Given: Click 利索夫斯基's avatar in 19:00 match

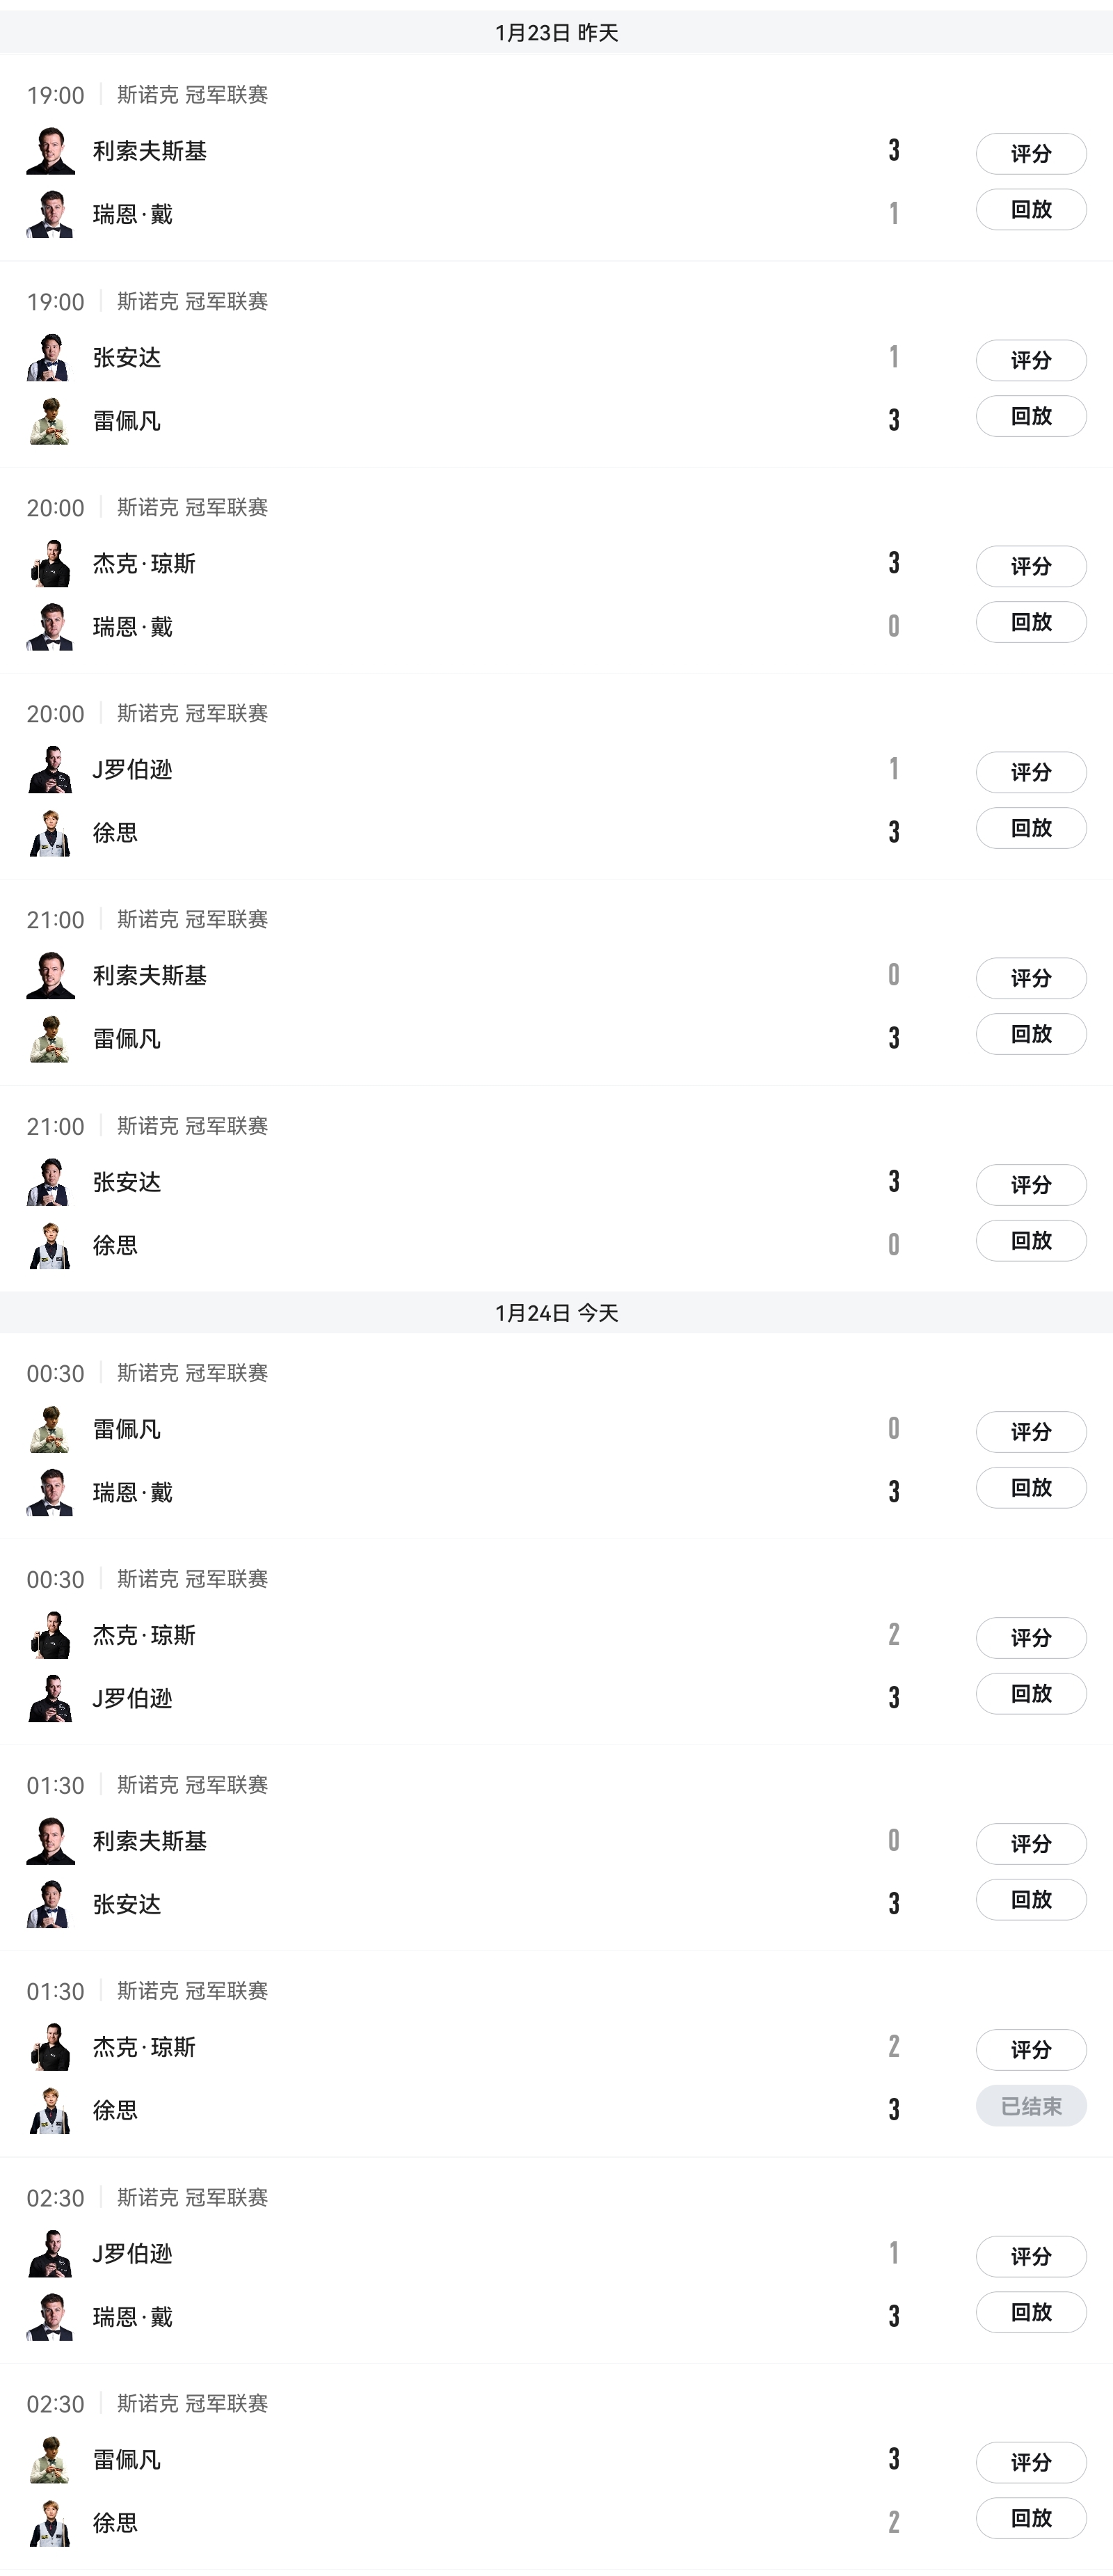Looking at the screenshot, I should click(50, 151).
